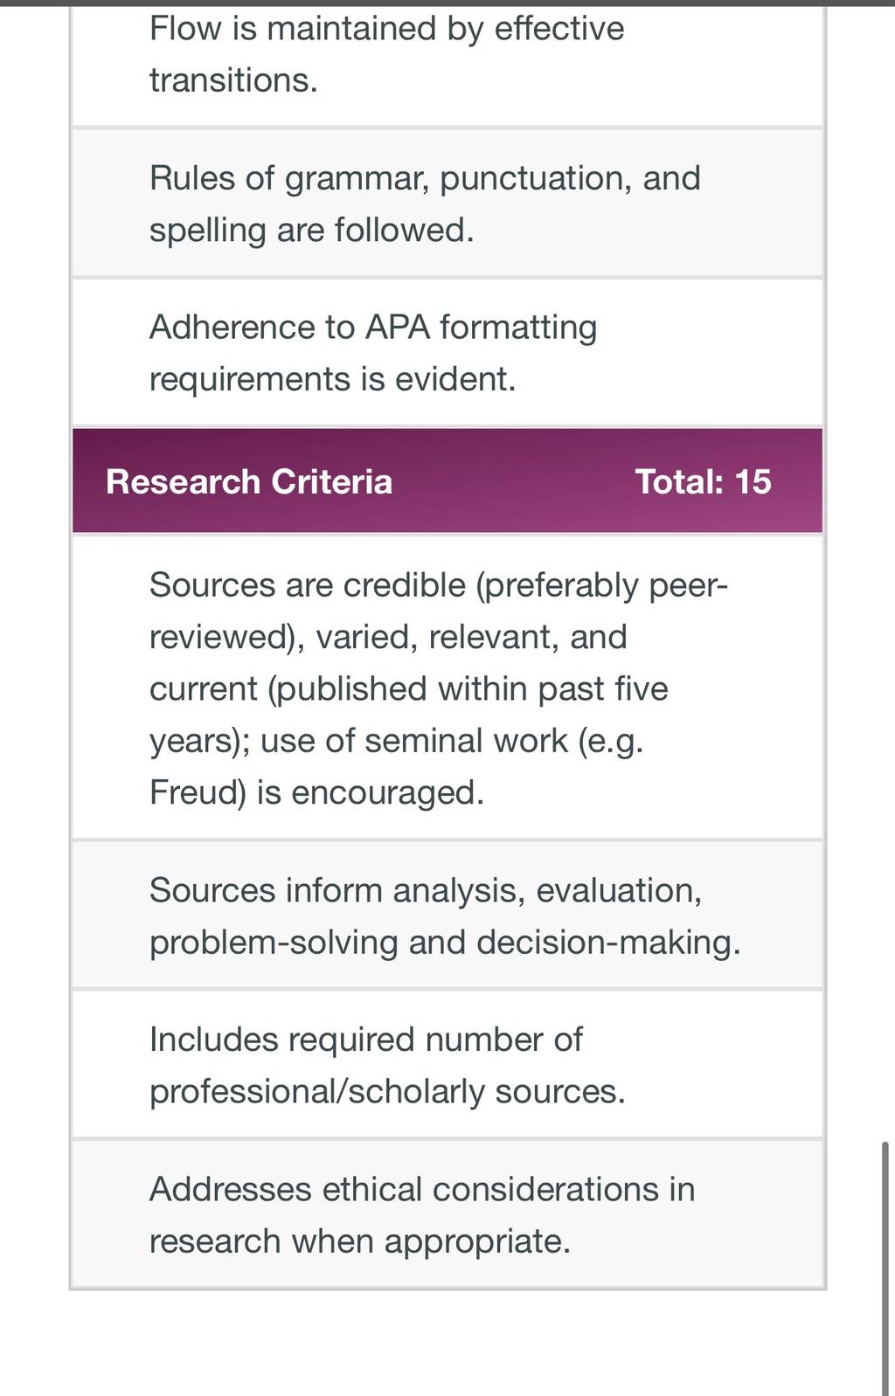Tap 'professional/scholarly sources' text

(387, 1091)
